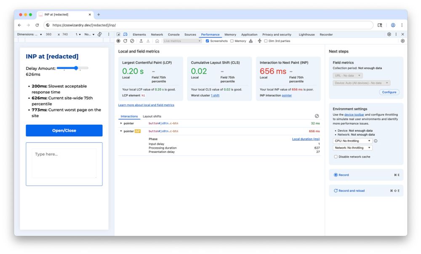The image size is (421, 254).
Task: Click the Configure button in Field metrics
Action: tap(389, 92)
